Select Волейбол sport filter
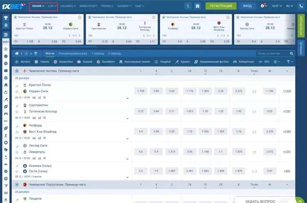 click(x=106, y=62)
